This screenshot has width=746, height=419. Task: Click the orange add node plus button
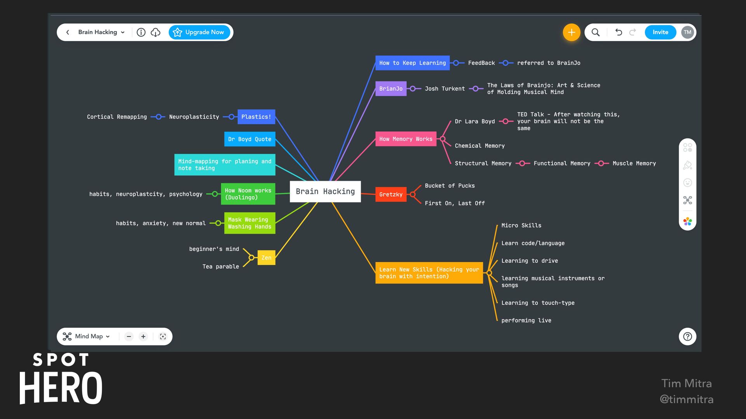tap(571, 32)
